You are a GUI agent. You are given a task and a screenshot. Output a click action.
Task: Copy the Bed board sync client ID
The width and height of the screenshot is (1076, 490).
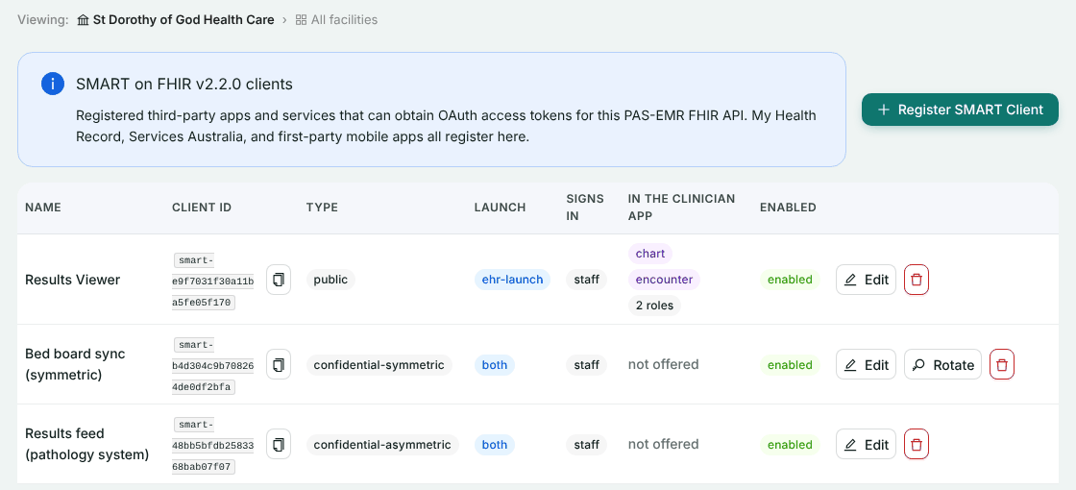tap(279, 364)
